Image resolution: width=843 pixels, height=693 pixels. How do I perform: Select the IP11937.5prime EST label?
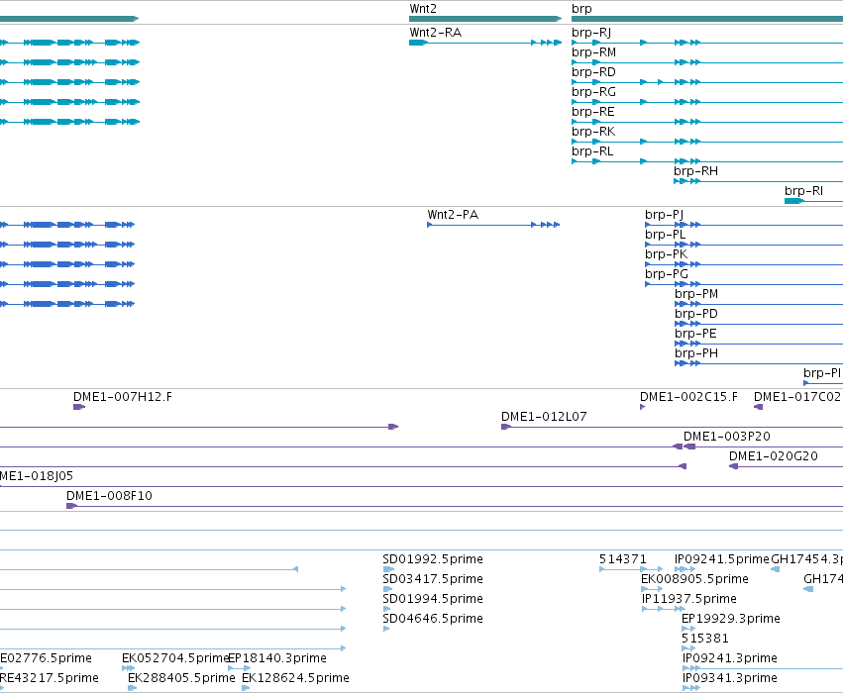click(689, 600)
